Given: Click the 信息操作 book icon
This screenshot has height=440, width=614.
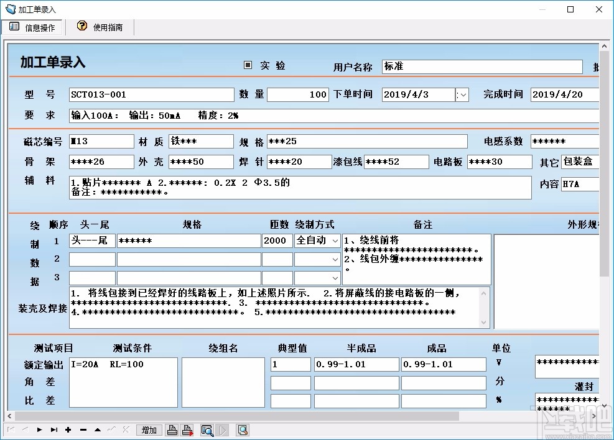Looking at the screenshot, I should click(x=14, y=27).
